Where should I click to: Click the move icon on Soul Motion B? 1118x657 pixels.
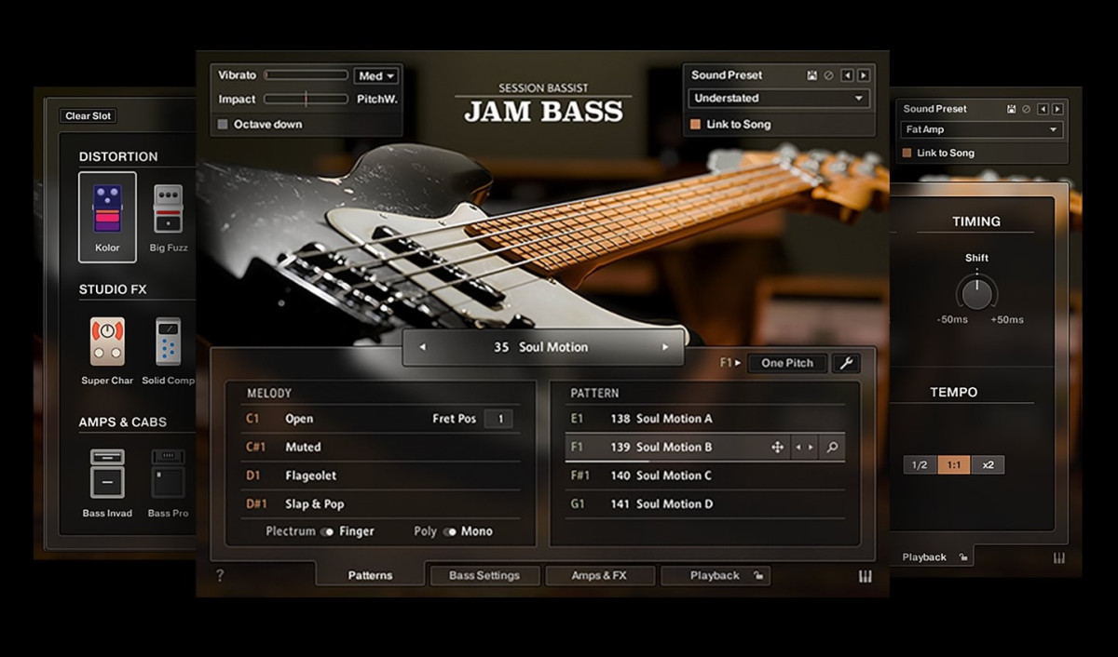pos(777,448)
